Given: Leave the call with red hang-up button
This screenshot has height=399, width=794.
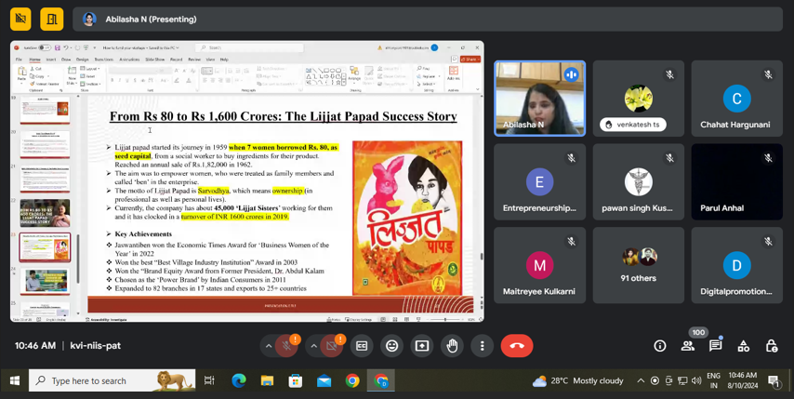Looking at the screenshot, I should click(x=517, y=346).
